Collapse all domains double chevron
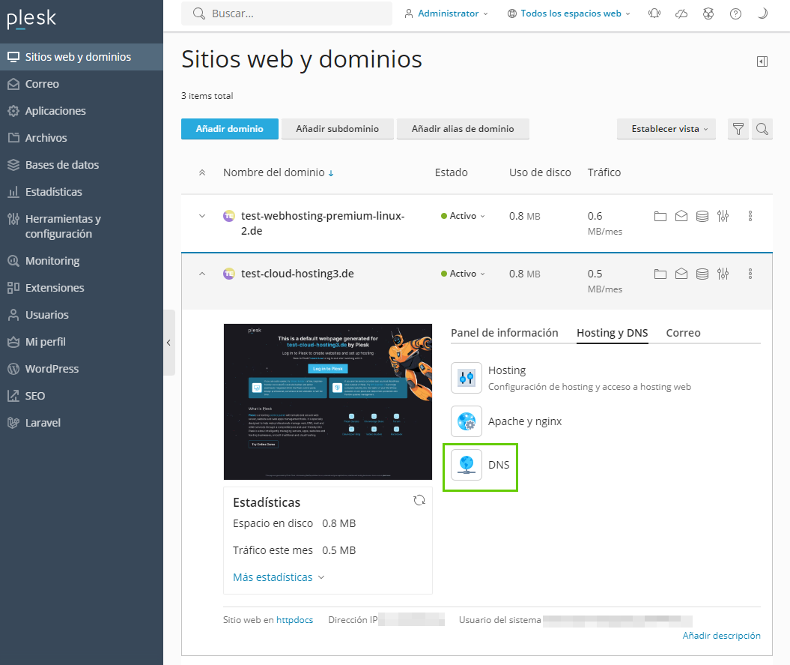 click(202, 172)
